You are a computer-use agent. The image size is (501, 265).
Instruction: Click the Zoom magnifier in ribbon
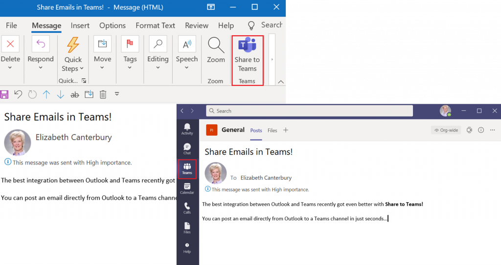[216, 45]
